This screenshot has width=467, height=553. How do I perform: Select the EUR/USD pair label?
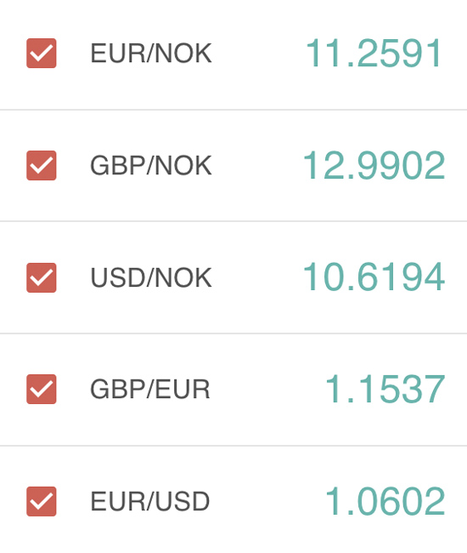coord(150,501)
